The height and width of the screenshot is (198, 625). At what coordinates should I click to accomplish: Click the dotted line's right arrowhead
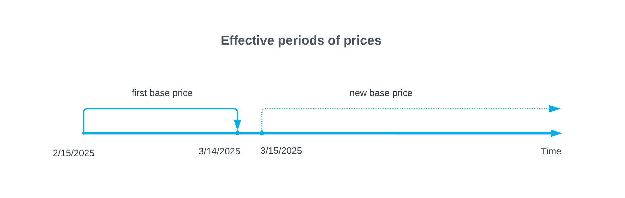(x=554, y=109)
